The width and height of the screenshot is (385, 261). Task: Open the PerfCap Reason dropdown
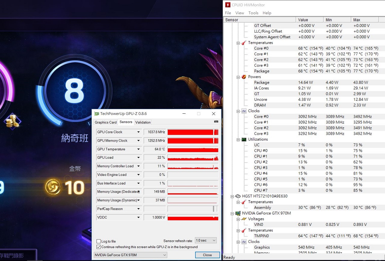139,209
